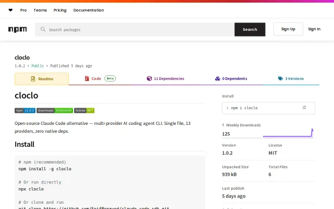Click the Readme file icon

coord(33,79)
